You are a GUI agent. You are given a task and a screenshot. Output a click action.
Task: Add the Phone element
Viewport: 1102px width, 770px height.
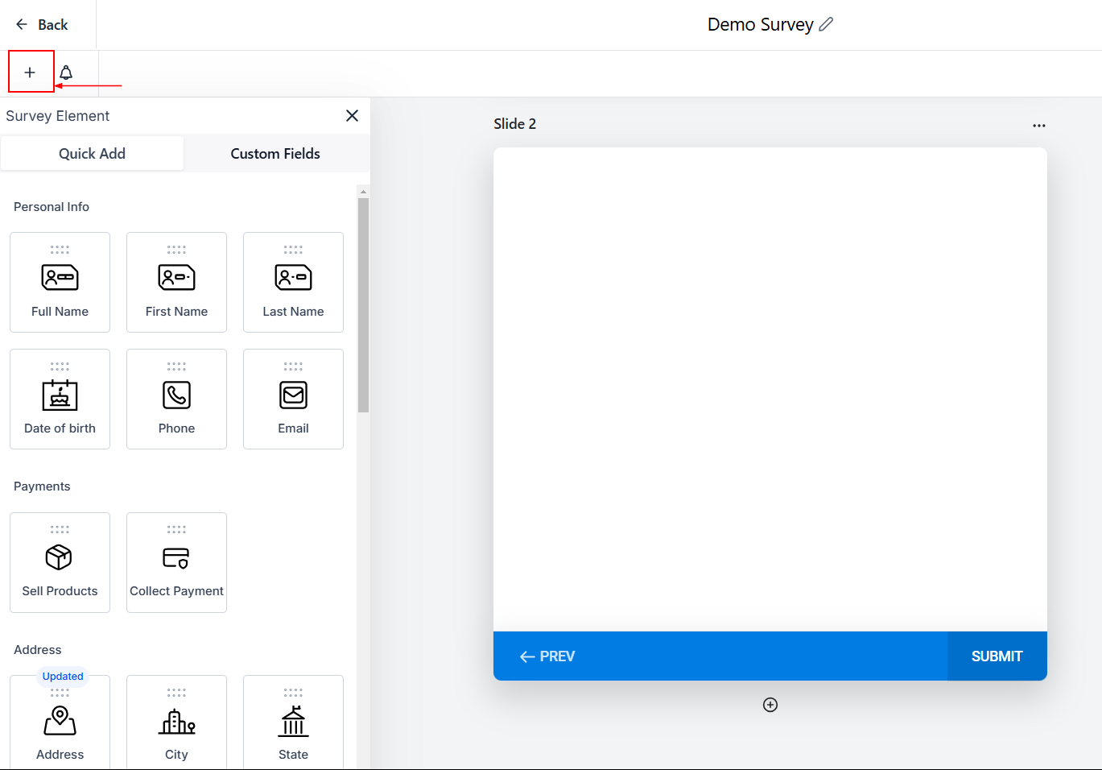(x=176, y=399)
